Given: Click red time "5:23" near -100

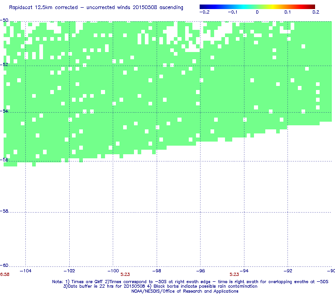Looking at the screenshot, I should click(125, 275).
